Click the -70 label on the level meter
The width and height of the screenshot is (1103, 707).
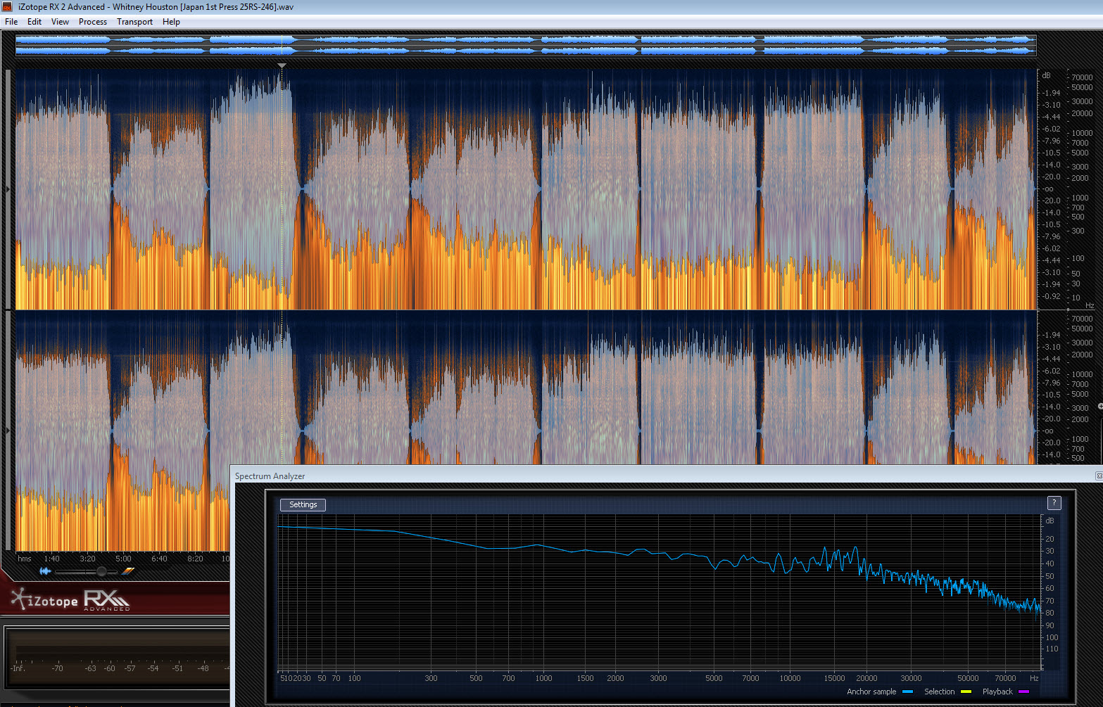pos(57,668)
